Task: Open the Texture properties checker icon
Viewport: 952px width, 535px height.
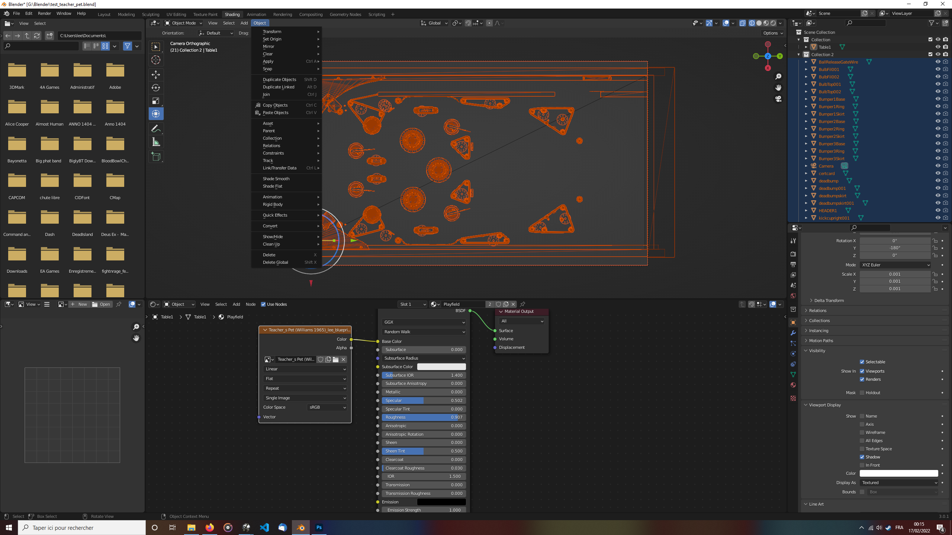Action: coord(793,398)
